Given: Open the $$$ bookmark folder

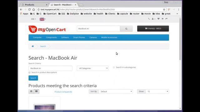Looking at the screenshot, I should (62, 14).
